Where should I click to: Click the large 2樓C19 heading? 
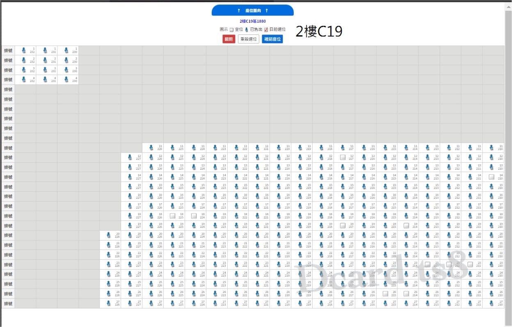[x=319, y=32]
